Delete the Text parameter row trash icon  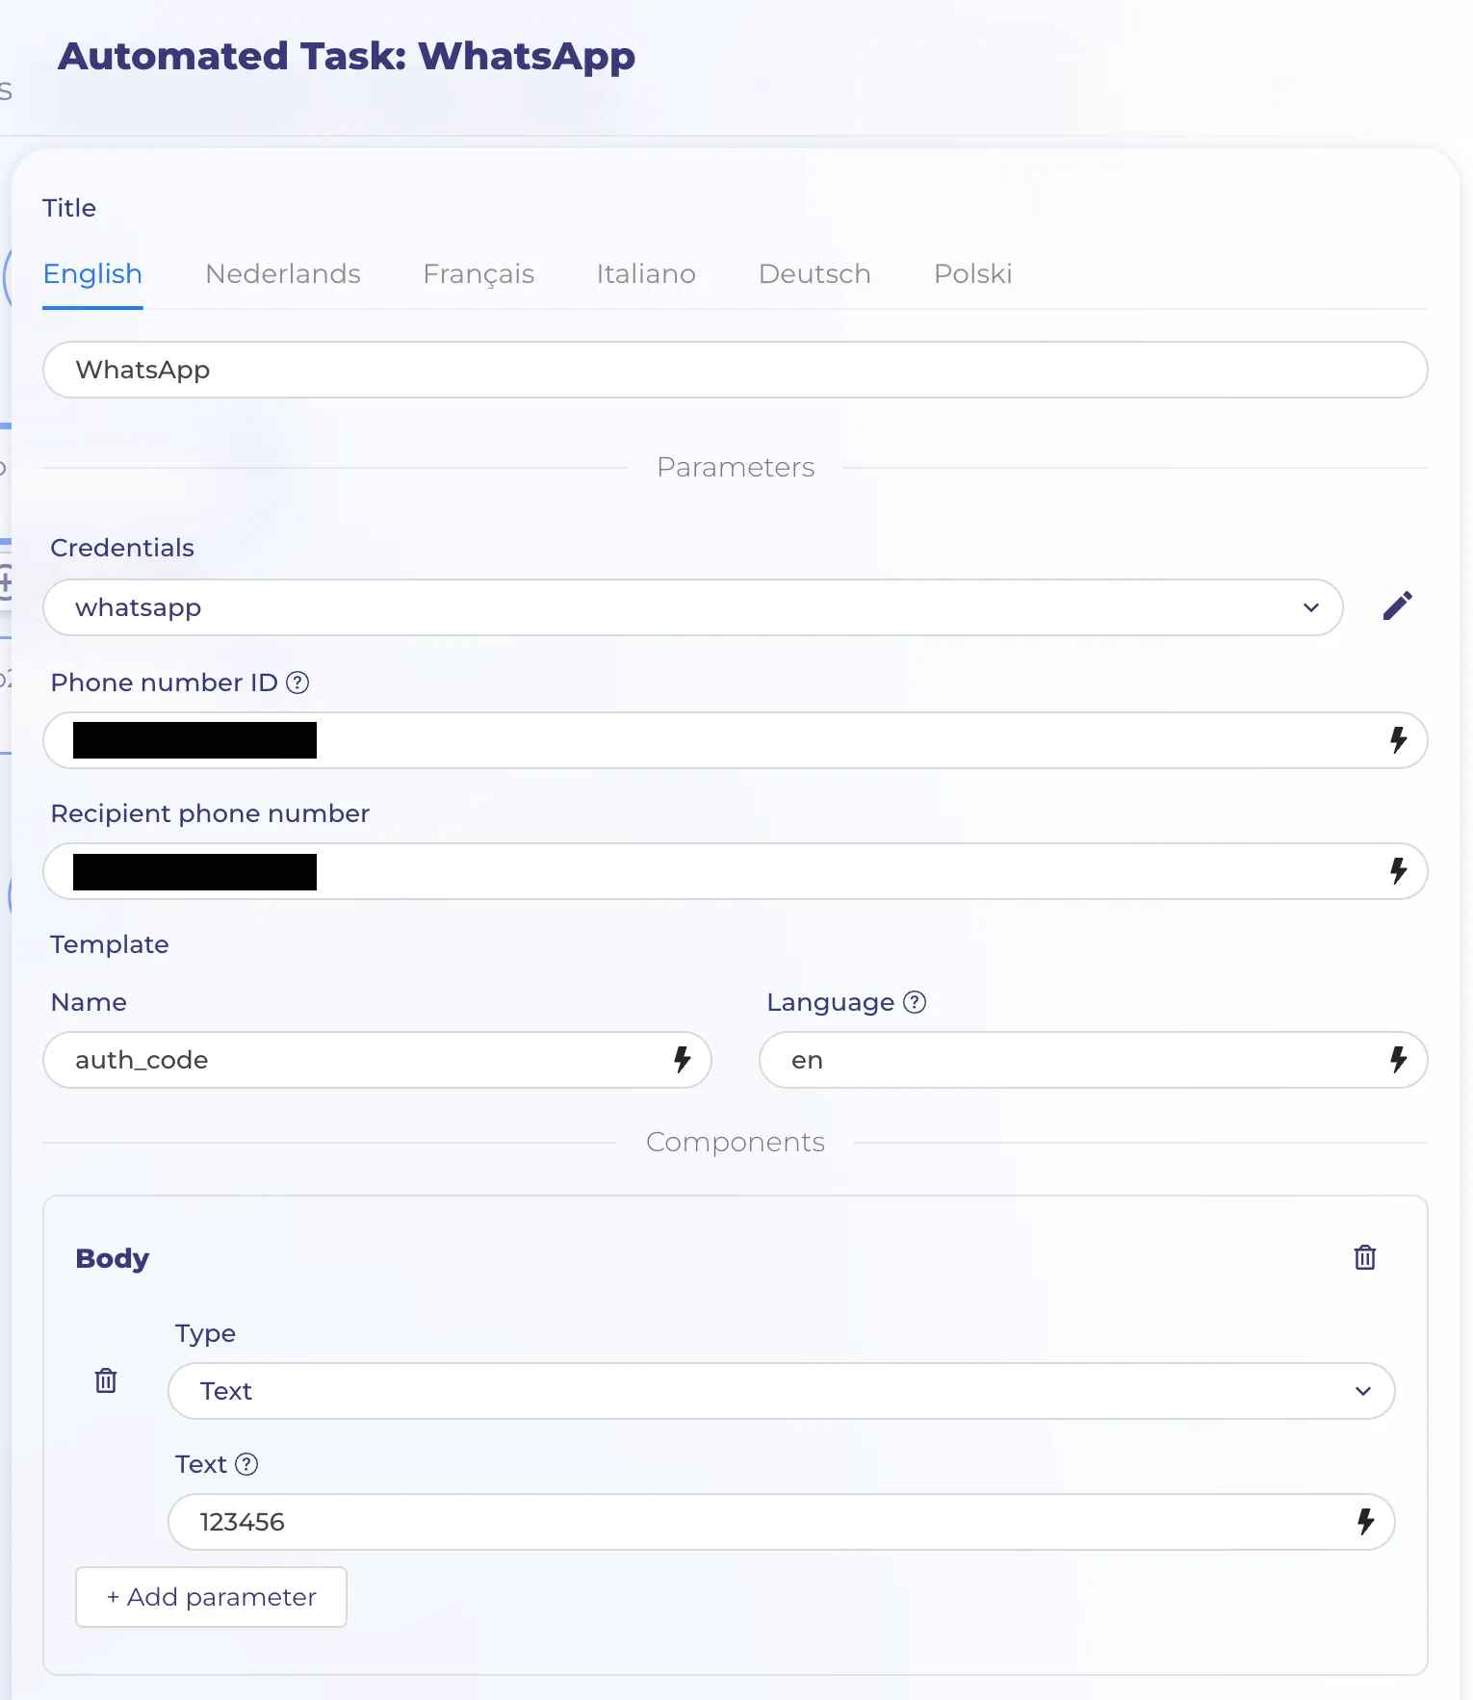point(106,1380)
